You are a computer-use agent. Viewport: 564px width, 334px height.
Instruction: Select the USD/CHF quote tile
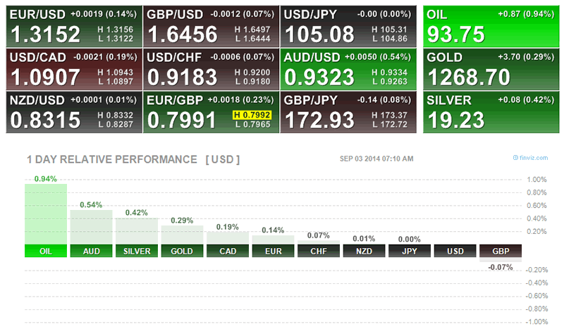[211, 69]
